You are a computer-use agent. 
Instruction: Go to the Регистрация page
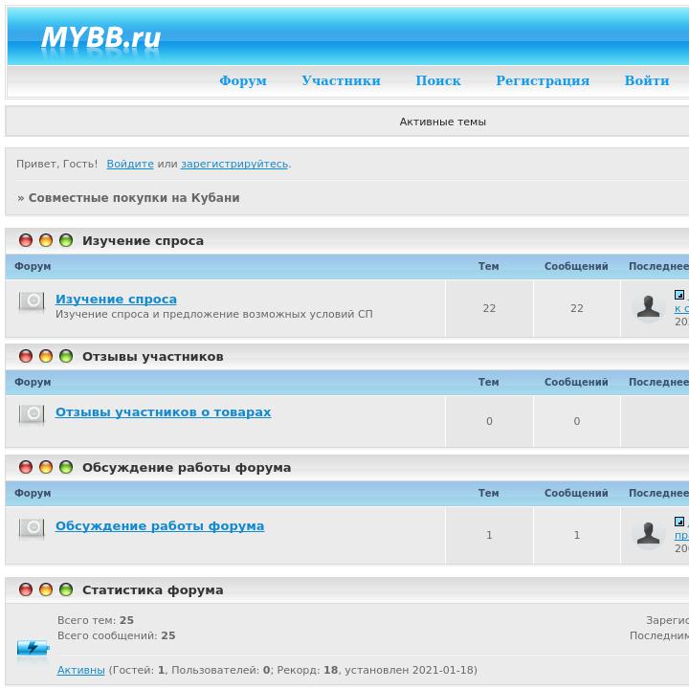(x=543, y=80)
